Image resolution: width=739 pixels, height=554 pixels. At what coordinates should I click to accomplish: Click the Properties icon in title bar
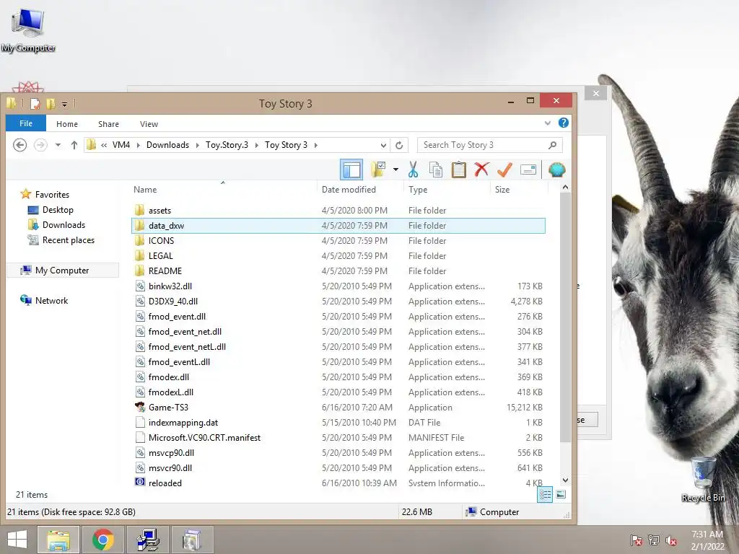tap(35, 104)
